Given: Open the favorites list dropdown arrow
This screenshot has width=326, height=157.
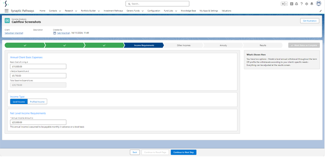Looking at the screenshot, I should (x=286, y=4).
